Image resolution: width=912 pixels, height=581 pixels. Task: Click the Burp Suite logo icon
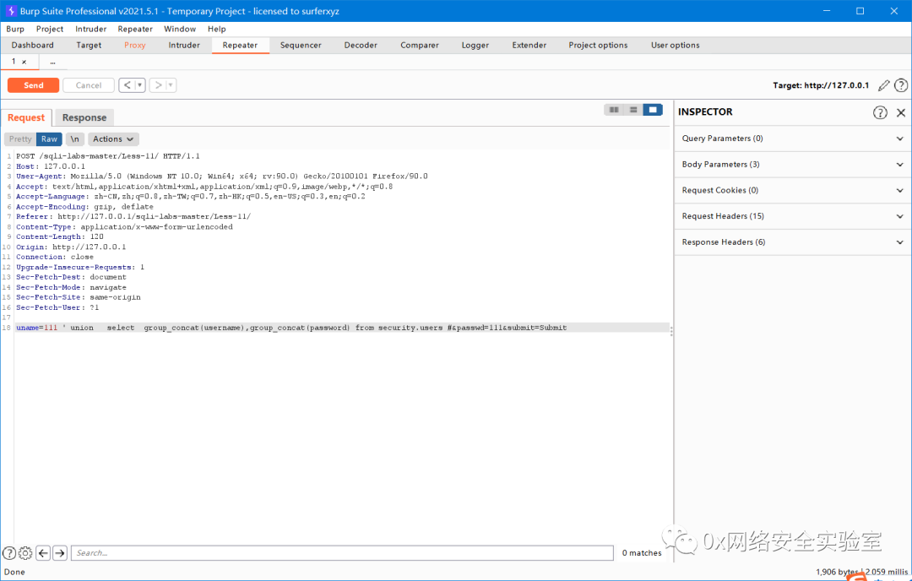[x=10, y=11]
